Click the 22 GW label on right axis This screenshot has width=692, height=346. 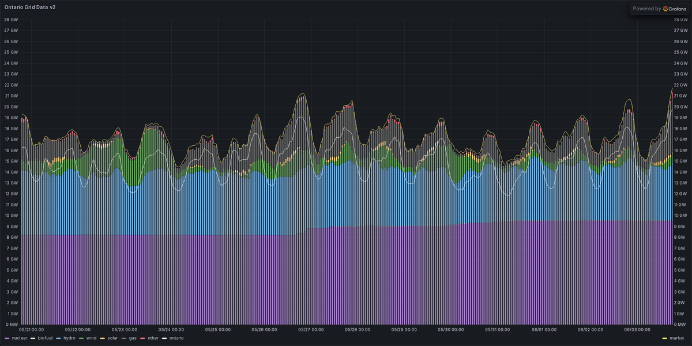681,85
